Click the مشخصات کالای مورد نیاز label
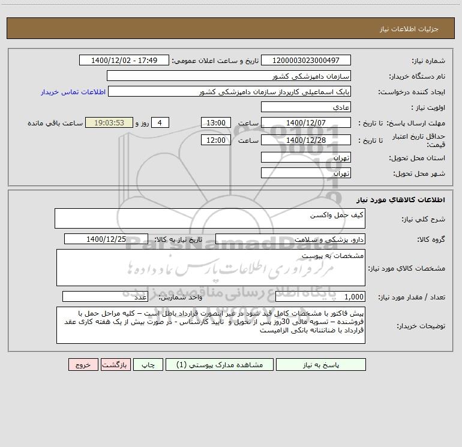The image size is (462, 447). 407,268
